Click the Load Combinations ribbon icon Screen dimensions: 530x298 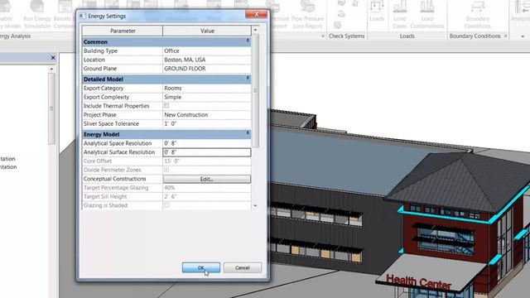click(427, 15)
